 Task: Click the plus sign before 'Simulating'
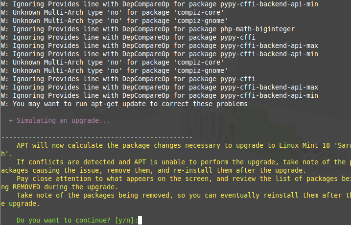tap(11, 120)
